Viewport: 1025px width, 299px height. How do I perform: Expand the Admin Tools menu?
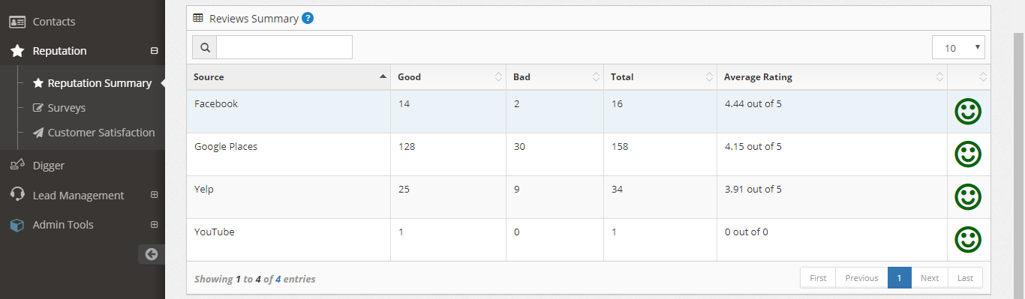point(155,225)
